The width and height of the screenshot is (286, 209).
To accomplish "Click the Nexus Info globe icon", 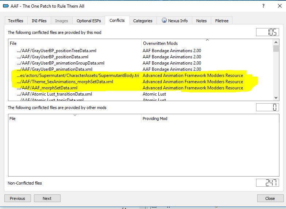I will coord(164,20).
